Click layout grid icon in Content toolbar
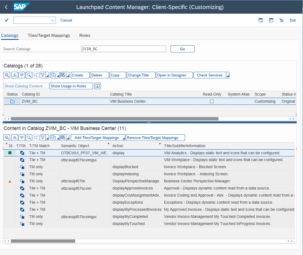The width and height of the screenshot is (303, 255). (63, 138)
